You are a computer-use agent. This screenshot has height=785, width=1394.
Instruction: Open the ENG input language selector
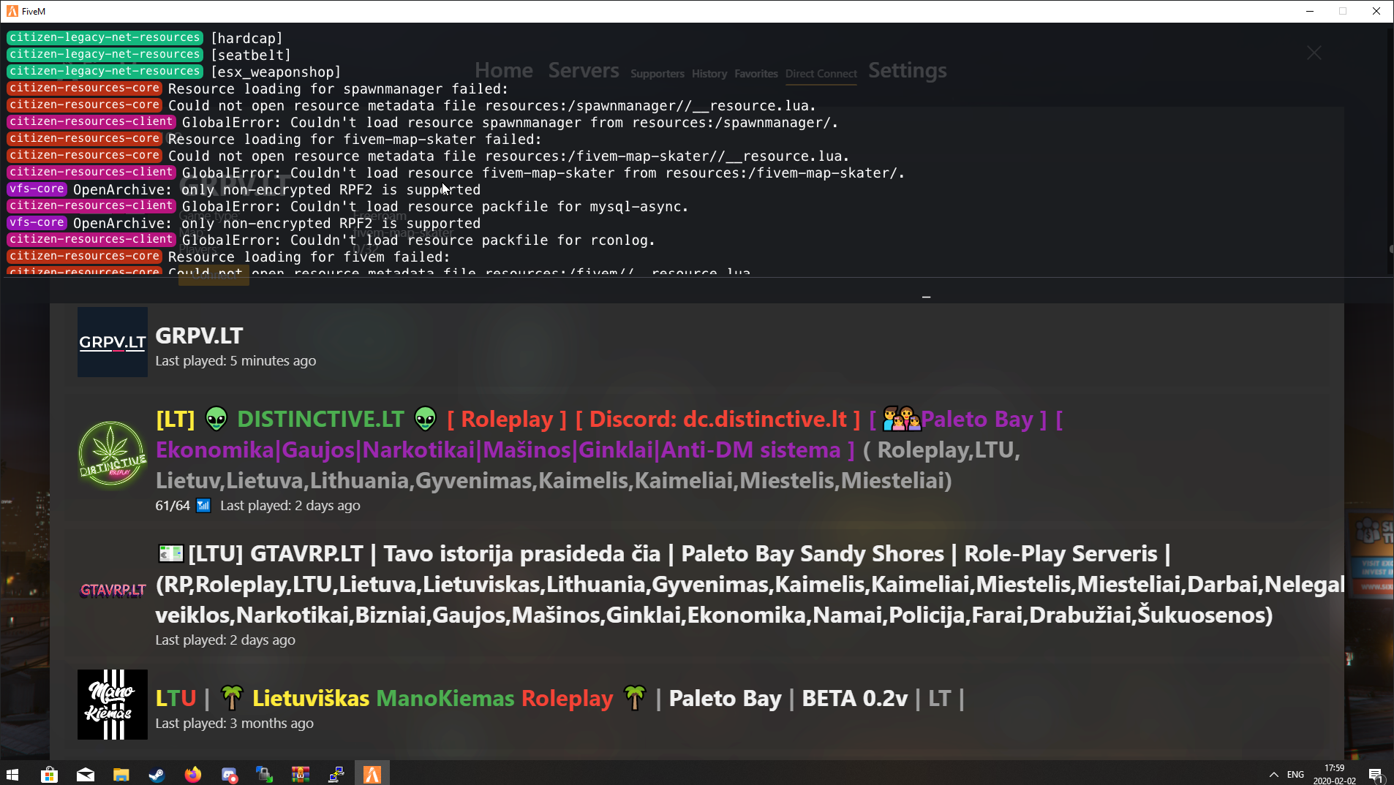coord(1295,774)
